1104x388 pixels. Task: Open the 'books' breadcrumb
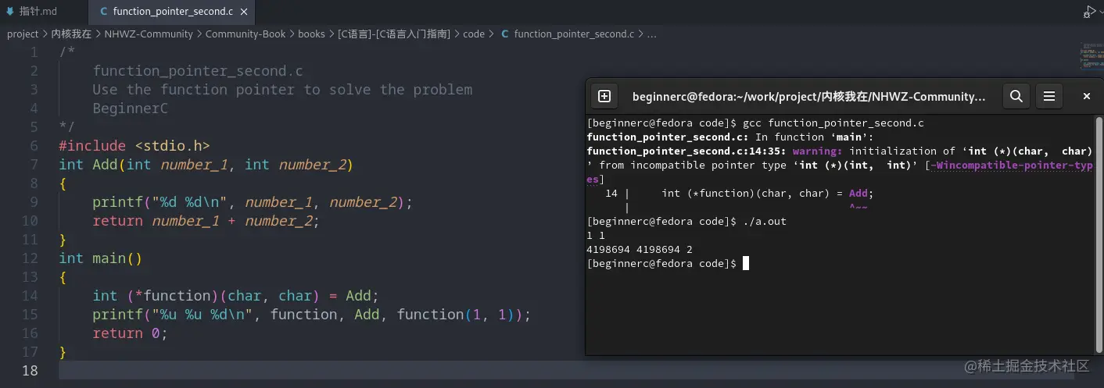pyautogui.click(x=311, y=34)
